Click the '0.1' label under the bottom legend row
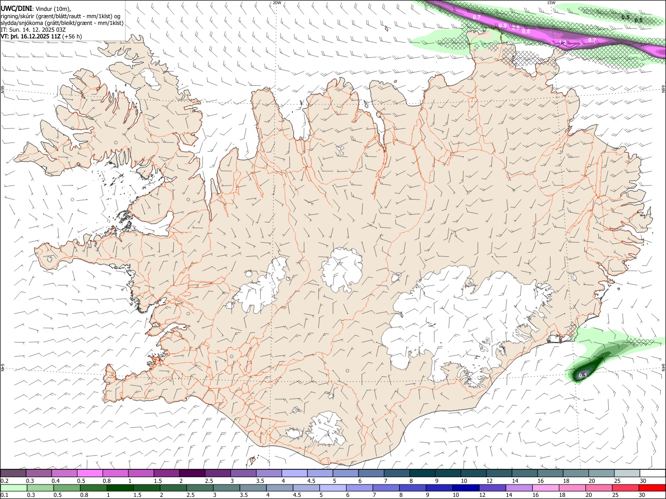Screen dimensions: 666x499 4,495
